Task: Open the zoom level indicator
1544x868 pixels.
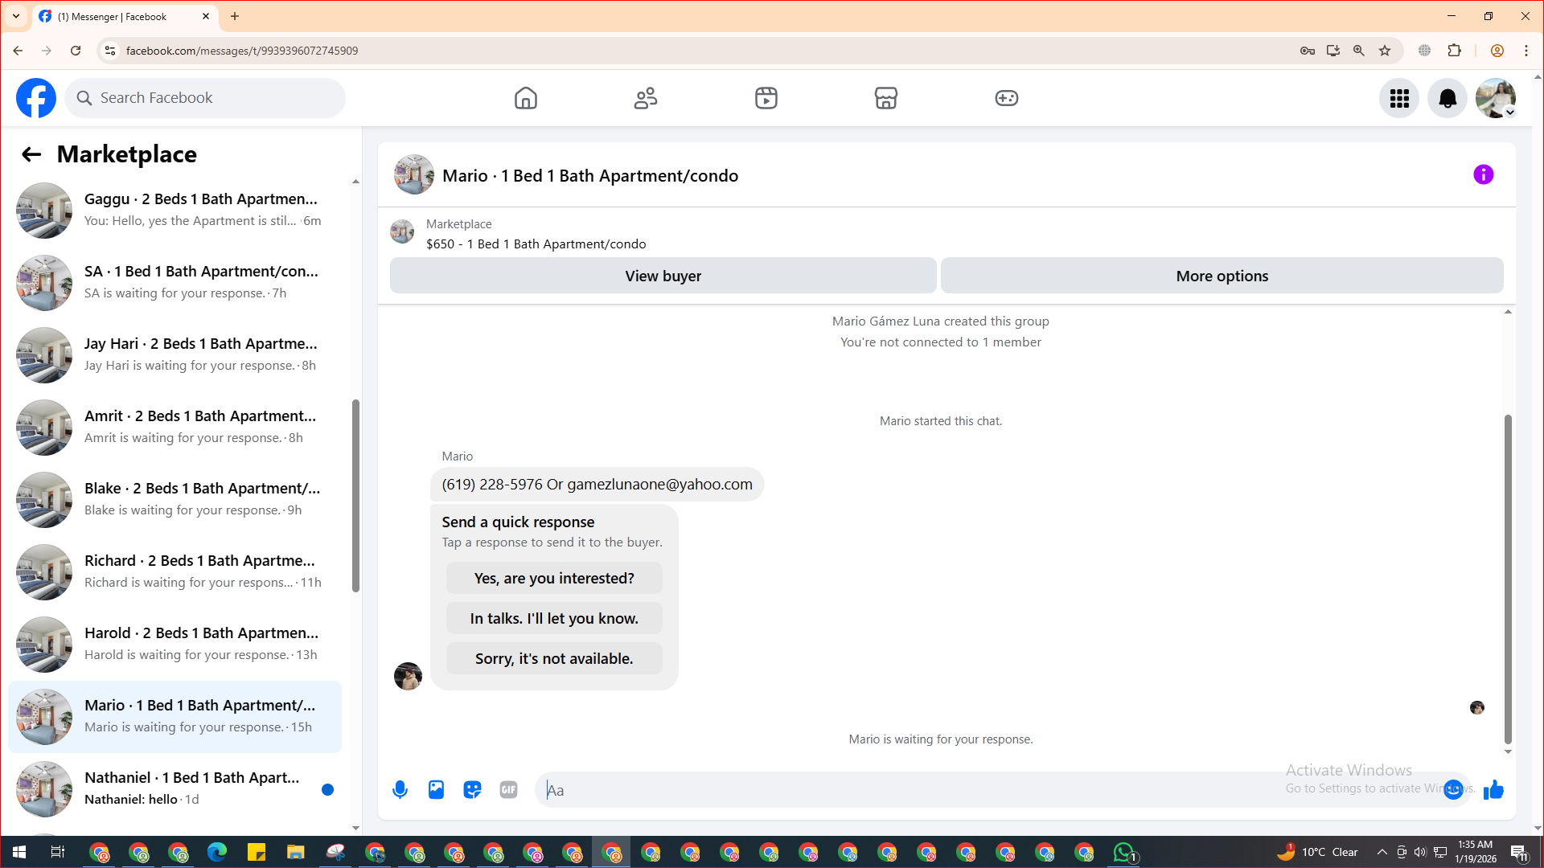Action: [1359, 51]
